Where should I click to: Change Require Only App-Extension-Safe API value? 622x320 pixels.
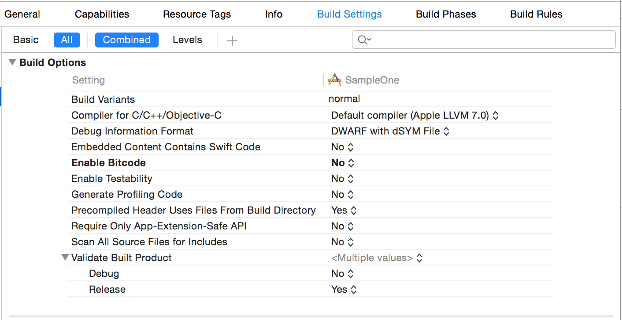click(x=343, y=226)
